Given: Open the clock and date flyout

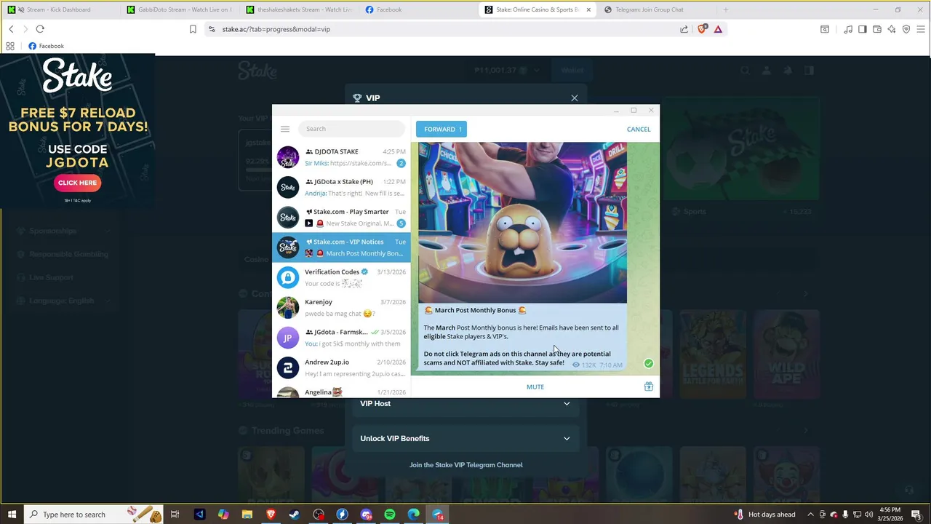Looking at the screenshot, I should pos(891,515).
